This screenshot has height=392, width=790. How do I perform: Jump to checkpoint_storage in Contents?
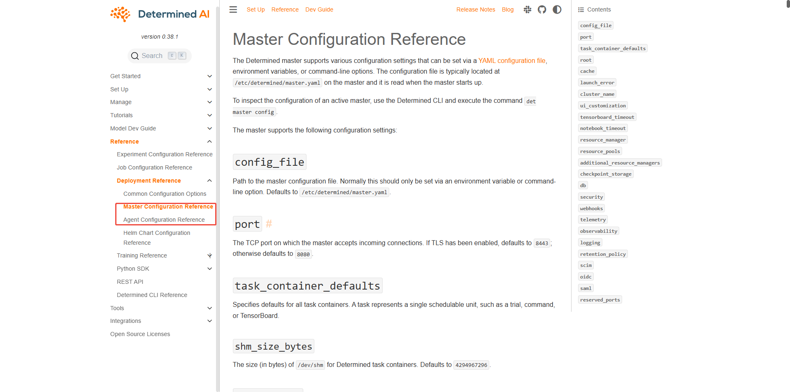606,174
